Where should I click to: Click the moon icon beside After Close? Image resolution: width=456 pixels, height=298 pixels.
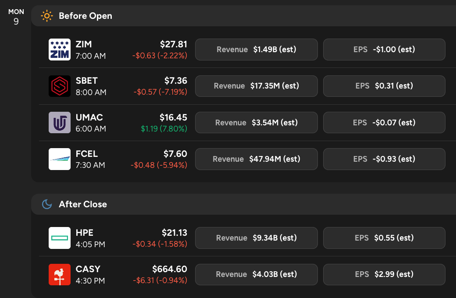46,204
